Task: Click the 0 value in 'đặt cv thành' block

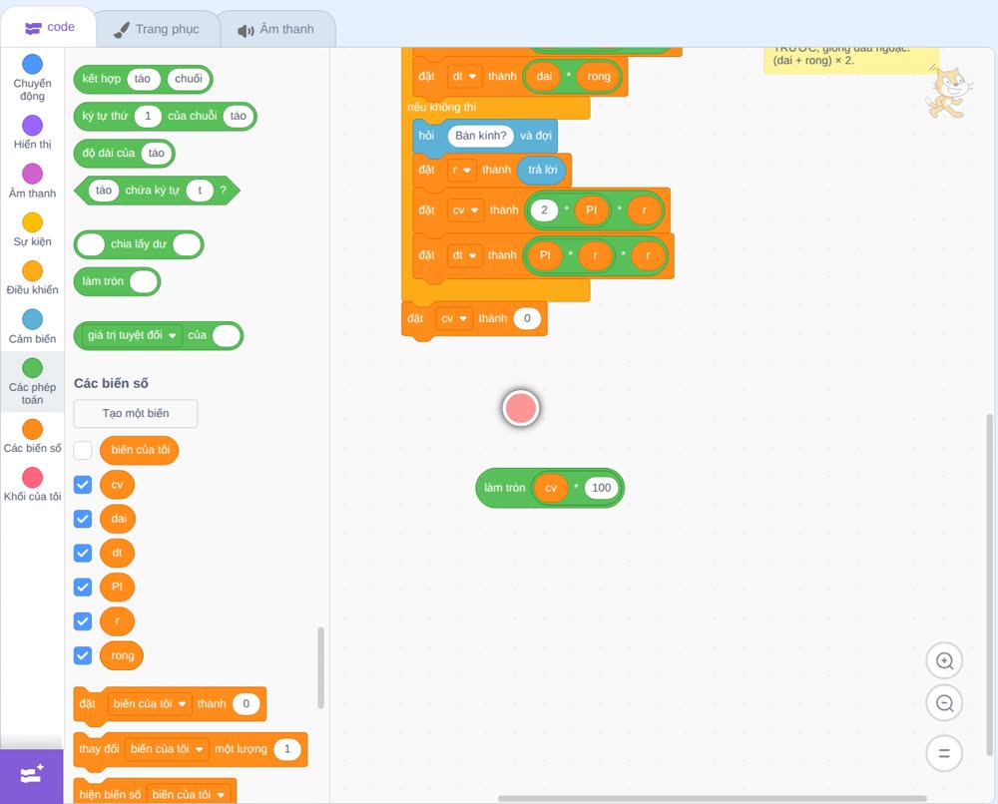Action: 527,318
